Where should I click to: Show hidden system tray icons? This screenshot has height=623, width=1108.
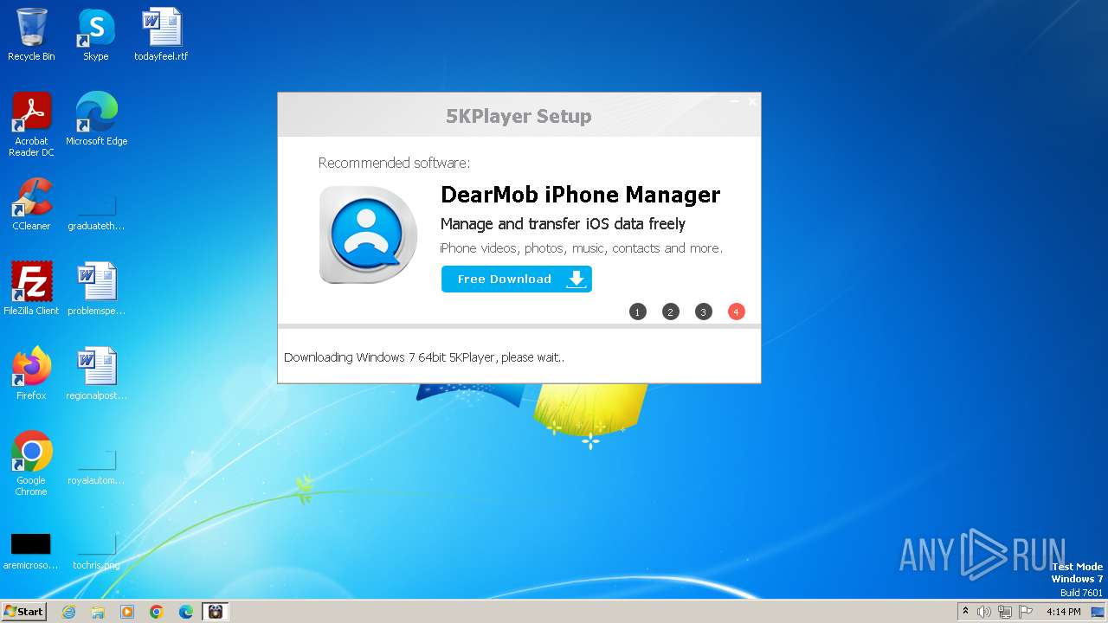(x=965, y=612)
